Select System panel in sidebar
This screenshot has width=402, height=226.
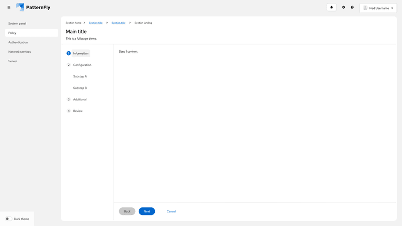pyautogui.click(x=17, y=24)
